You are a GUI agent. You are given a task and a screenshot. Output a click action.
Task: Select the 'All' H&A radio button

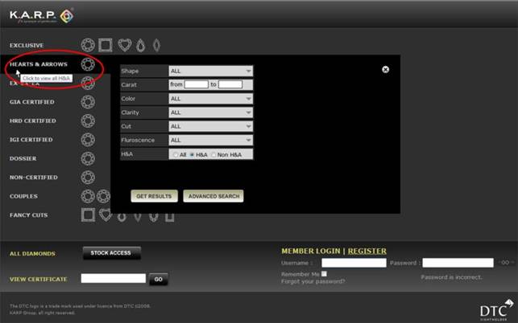pyautogui.click(x=175, y=154)
